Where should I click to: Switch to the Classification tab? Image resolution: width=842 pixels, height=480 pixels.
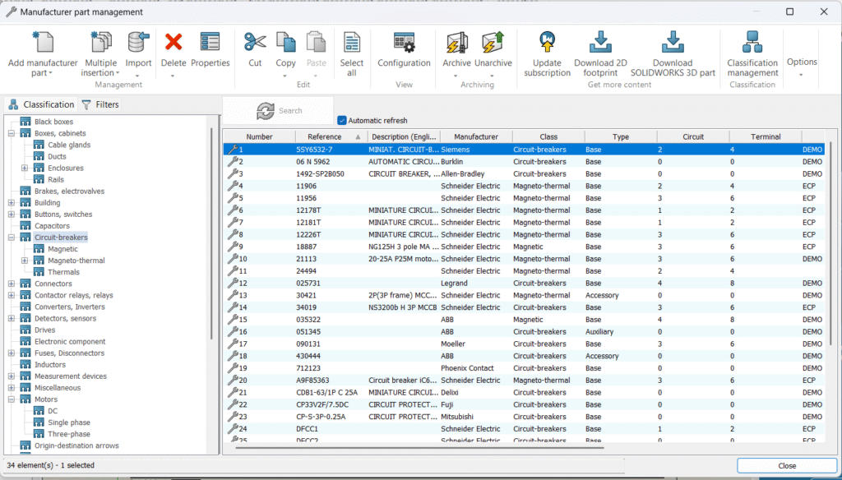pos(41,104)
